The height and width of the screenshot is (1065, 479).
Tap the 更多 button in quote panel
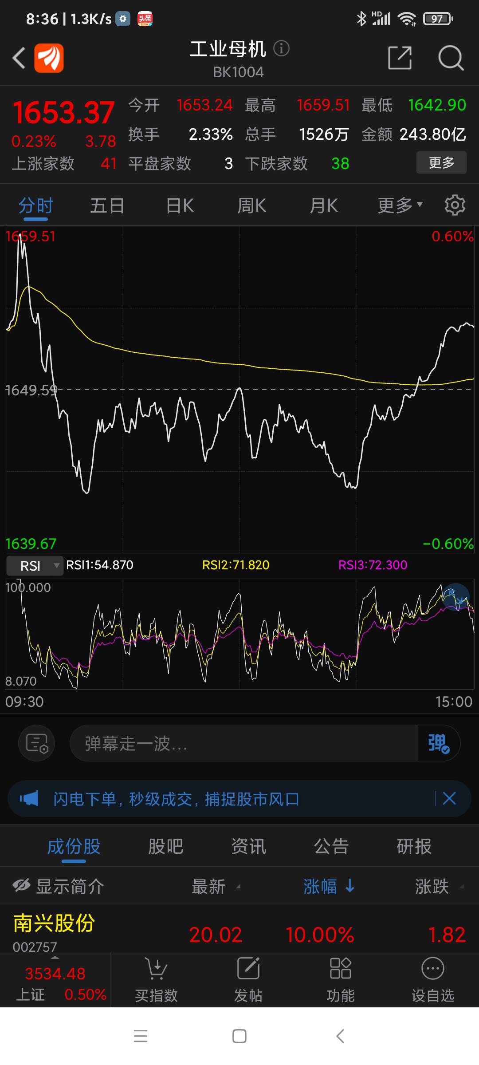point(441,162)
